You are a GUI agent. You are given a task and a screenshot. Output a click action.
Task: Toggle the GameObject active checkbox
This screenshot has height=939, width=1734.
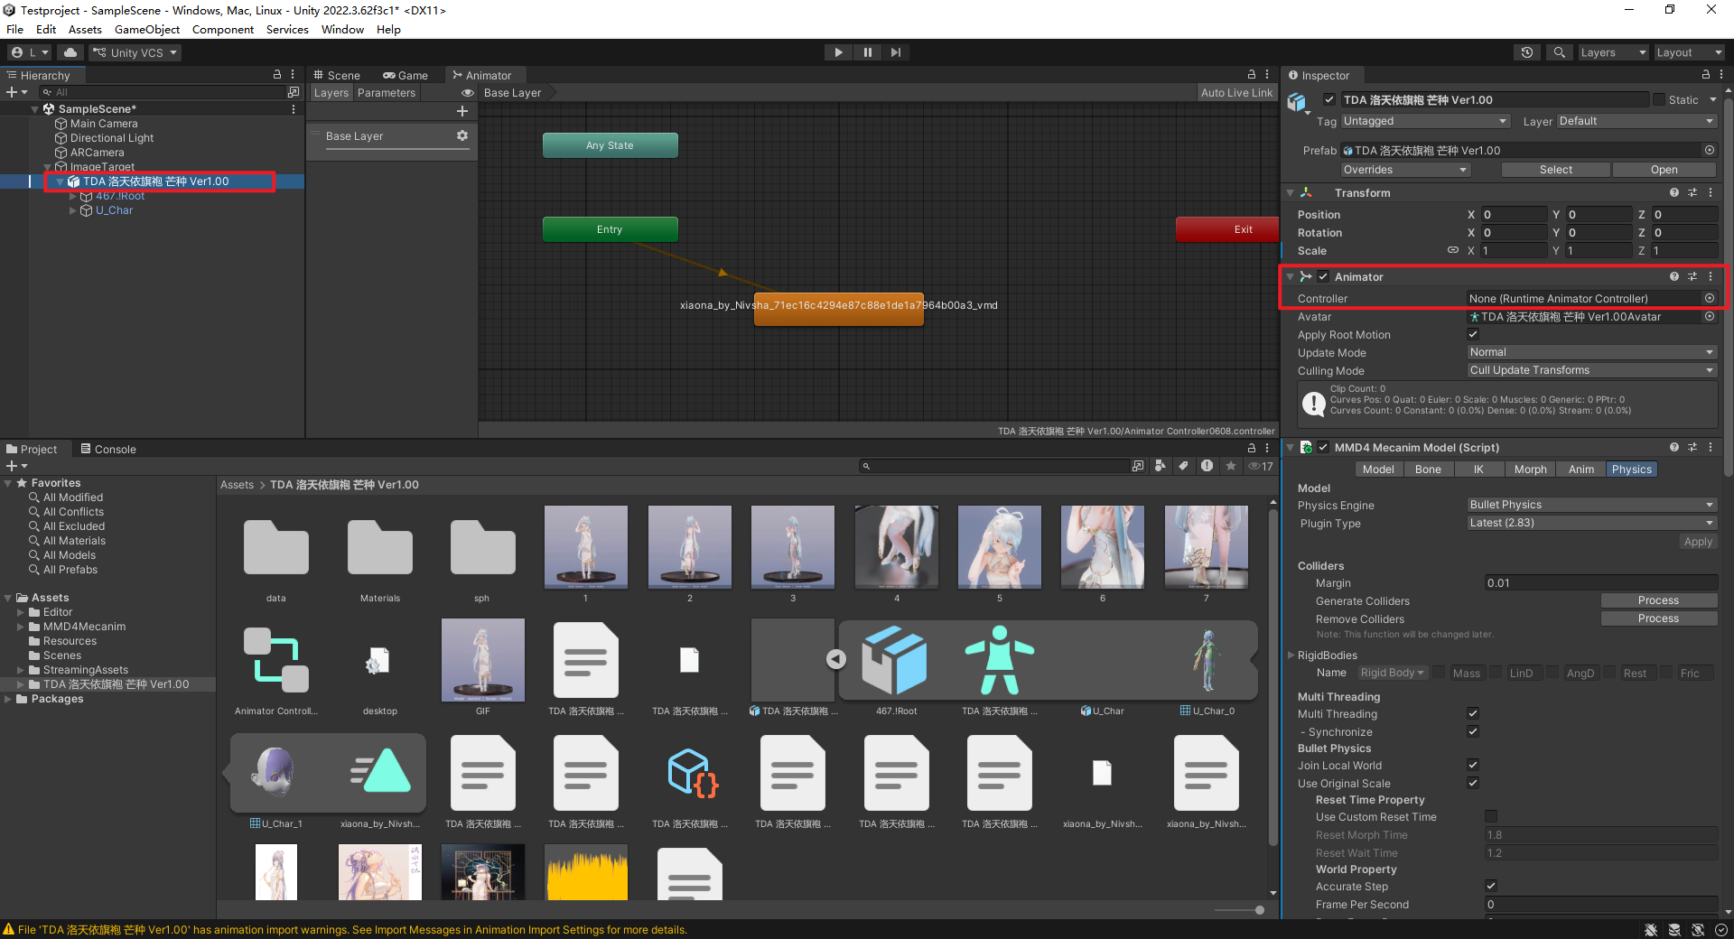[1329, 99]
